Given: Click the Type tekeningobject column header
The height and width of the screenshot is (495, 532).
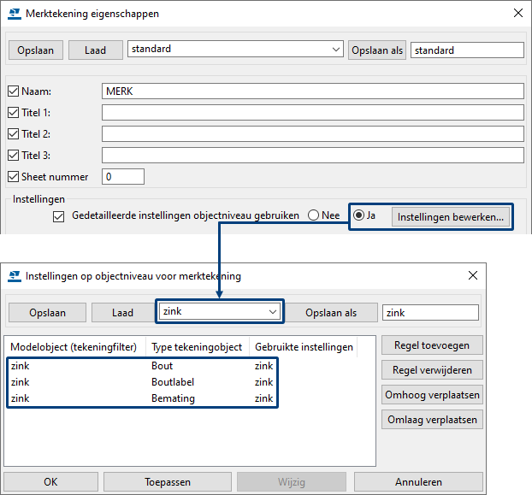Looking at the screenshot, I should pyautogui.click(x=197, y=347).
